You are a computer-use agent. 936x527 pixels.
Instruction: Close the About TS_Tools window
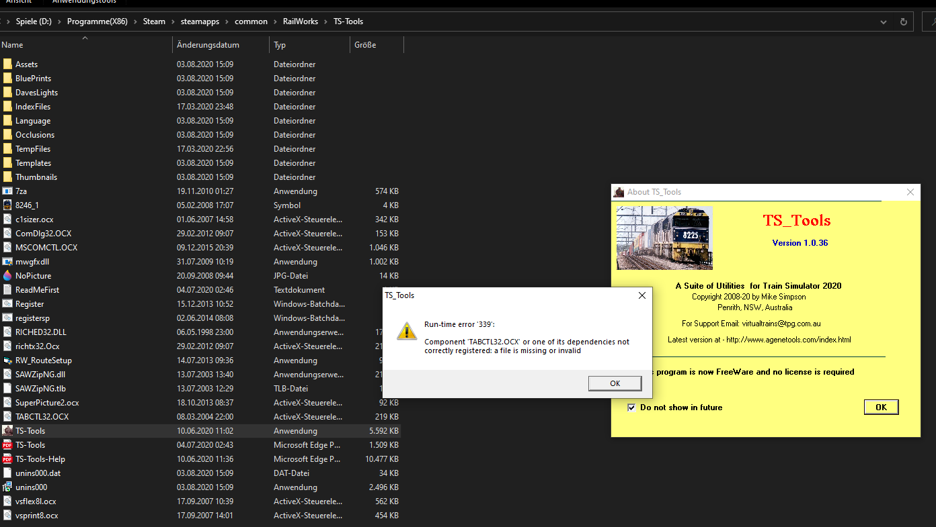click(x=910, y=192)
